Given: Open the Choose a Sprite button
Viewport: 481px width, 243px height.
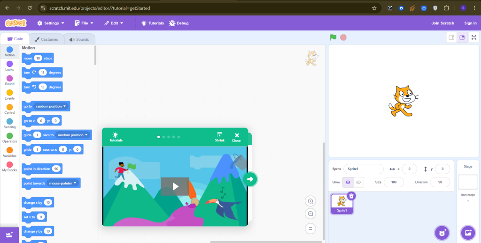Looking at the screenshot, I should coord(442,233).
